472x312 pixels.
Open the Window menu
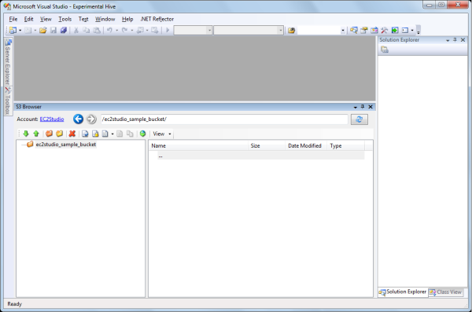click(x=105, y=19)
